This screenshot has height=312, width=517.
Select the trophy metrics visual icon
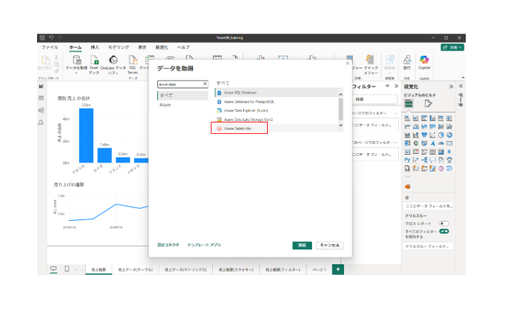(449, 160)
